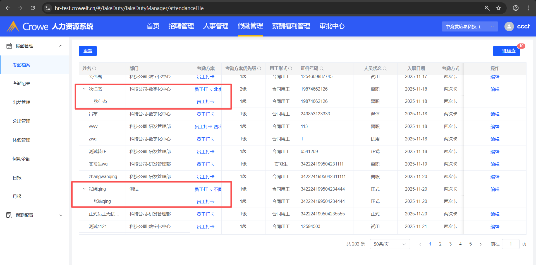Click the user avatar icon beside cccf

click(x=509, y=26)
